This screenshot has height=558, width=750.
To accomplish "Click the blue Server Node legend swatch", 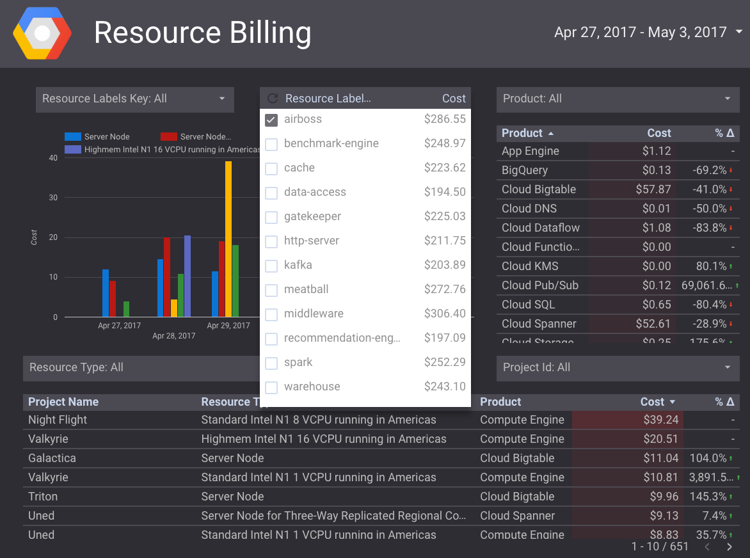I will 73,137.
